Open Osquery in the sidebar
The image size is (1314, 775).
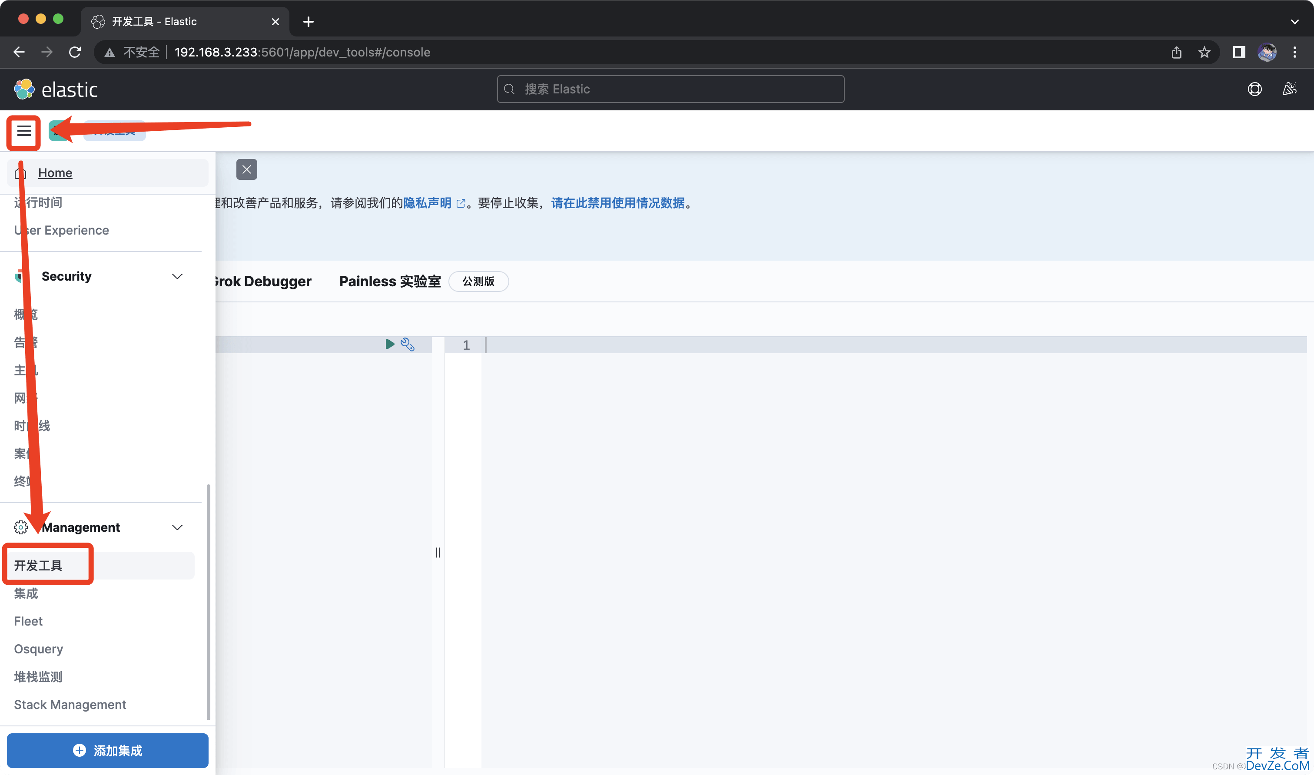39,649
